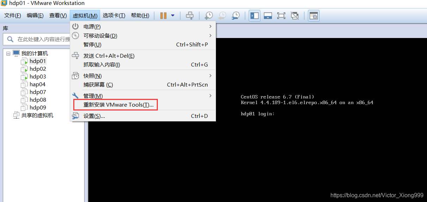The height and width of the screenshot is (202, 427).
Task: Select the hdp02 virtual machine
Action: pos(38,69)
